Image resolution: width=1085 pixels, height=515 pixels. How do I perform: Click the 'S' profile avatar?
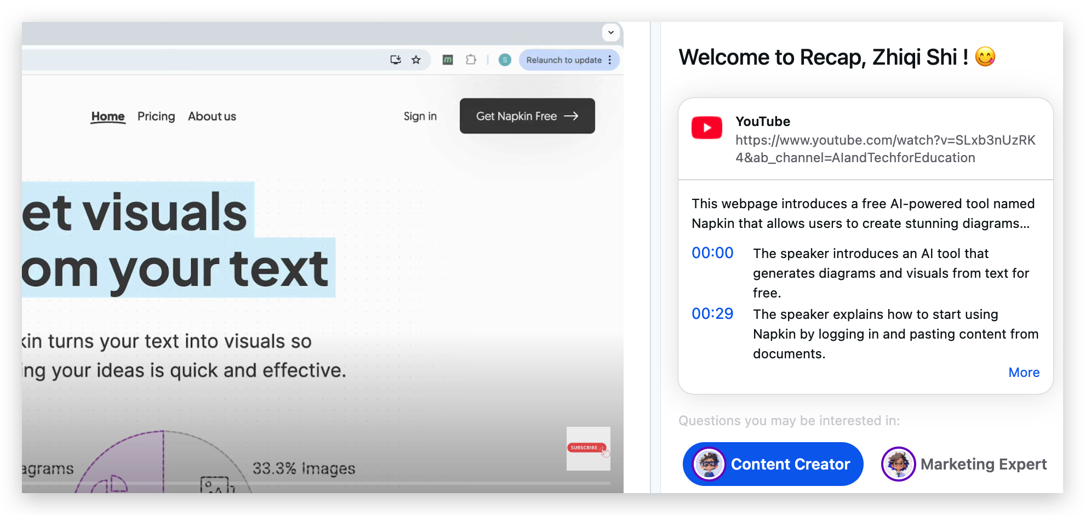(x=505, y=60)
